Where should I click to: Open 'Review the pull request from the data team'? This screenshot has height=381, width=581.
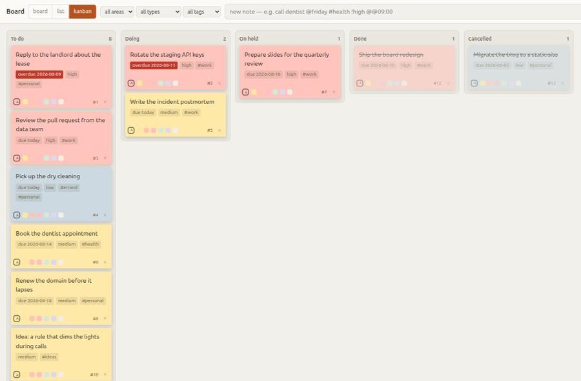point(60,125)
